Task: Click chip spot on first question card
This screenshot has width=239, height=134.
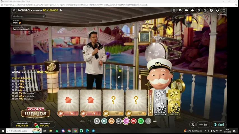Action: click(106, 114)
